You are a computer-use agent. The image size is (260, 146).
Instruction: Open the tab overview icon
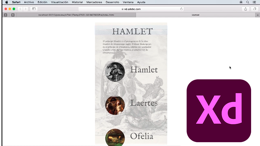coord(254,9)
